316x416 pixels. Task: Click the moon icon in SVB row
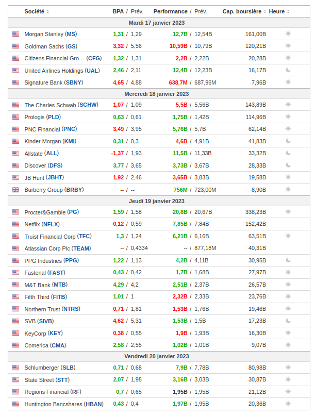coord(288,321)
